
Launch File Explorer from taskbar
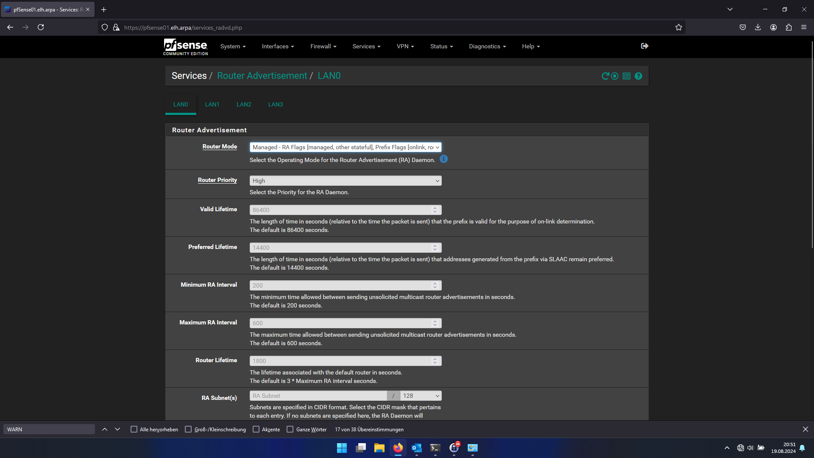pyautogui.click(x=379, y=448)
